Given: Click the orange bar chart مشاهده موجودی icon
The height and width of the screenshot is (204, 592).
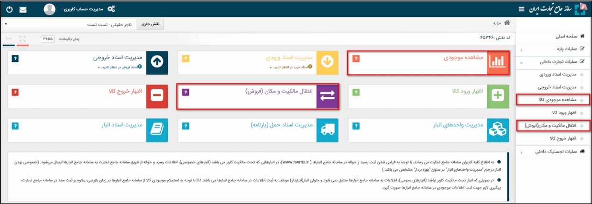Looking at the screenshot, I should click(x=497, y=62).
